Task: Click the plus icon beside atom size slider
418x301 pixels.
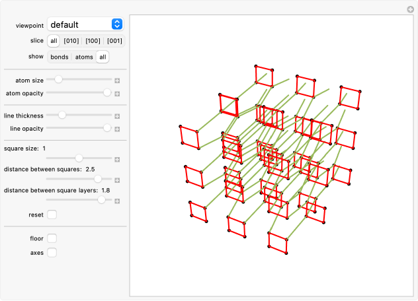Action: point(117,81)
